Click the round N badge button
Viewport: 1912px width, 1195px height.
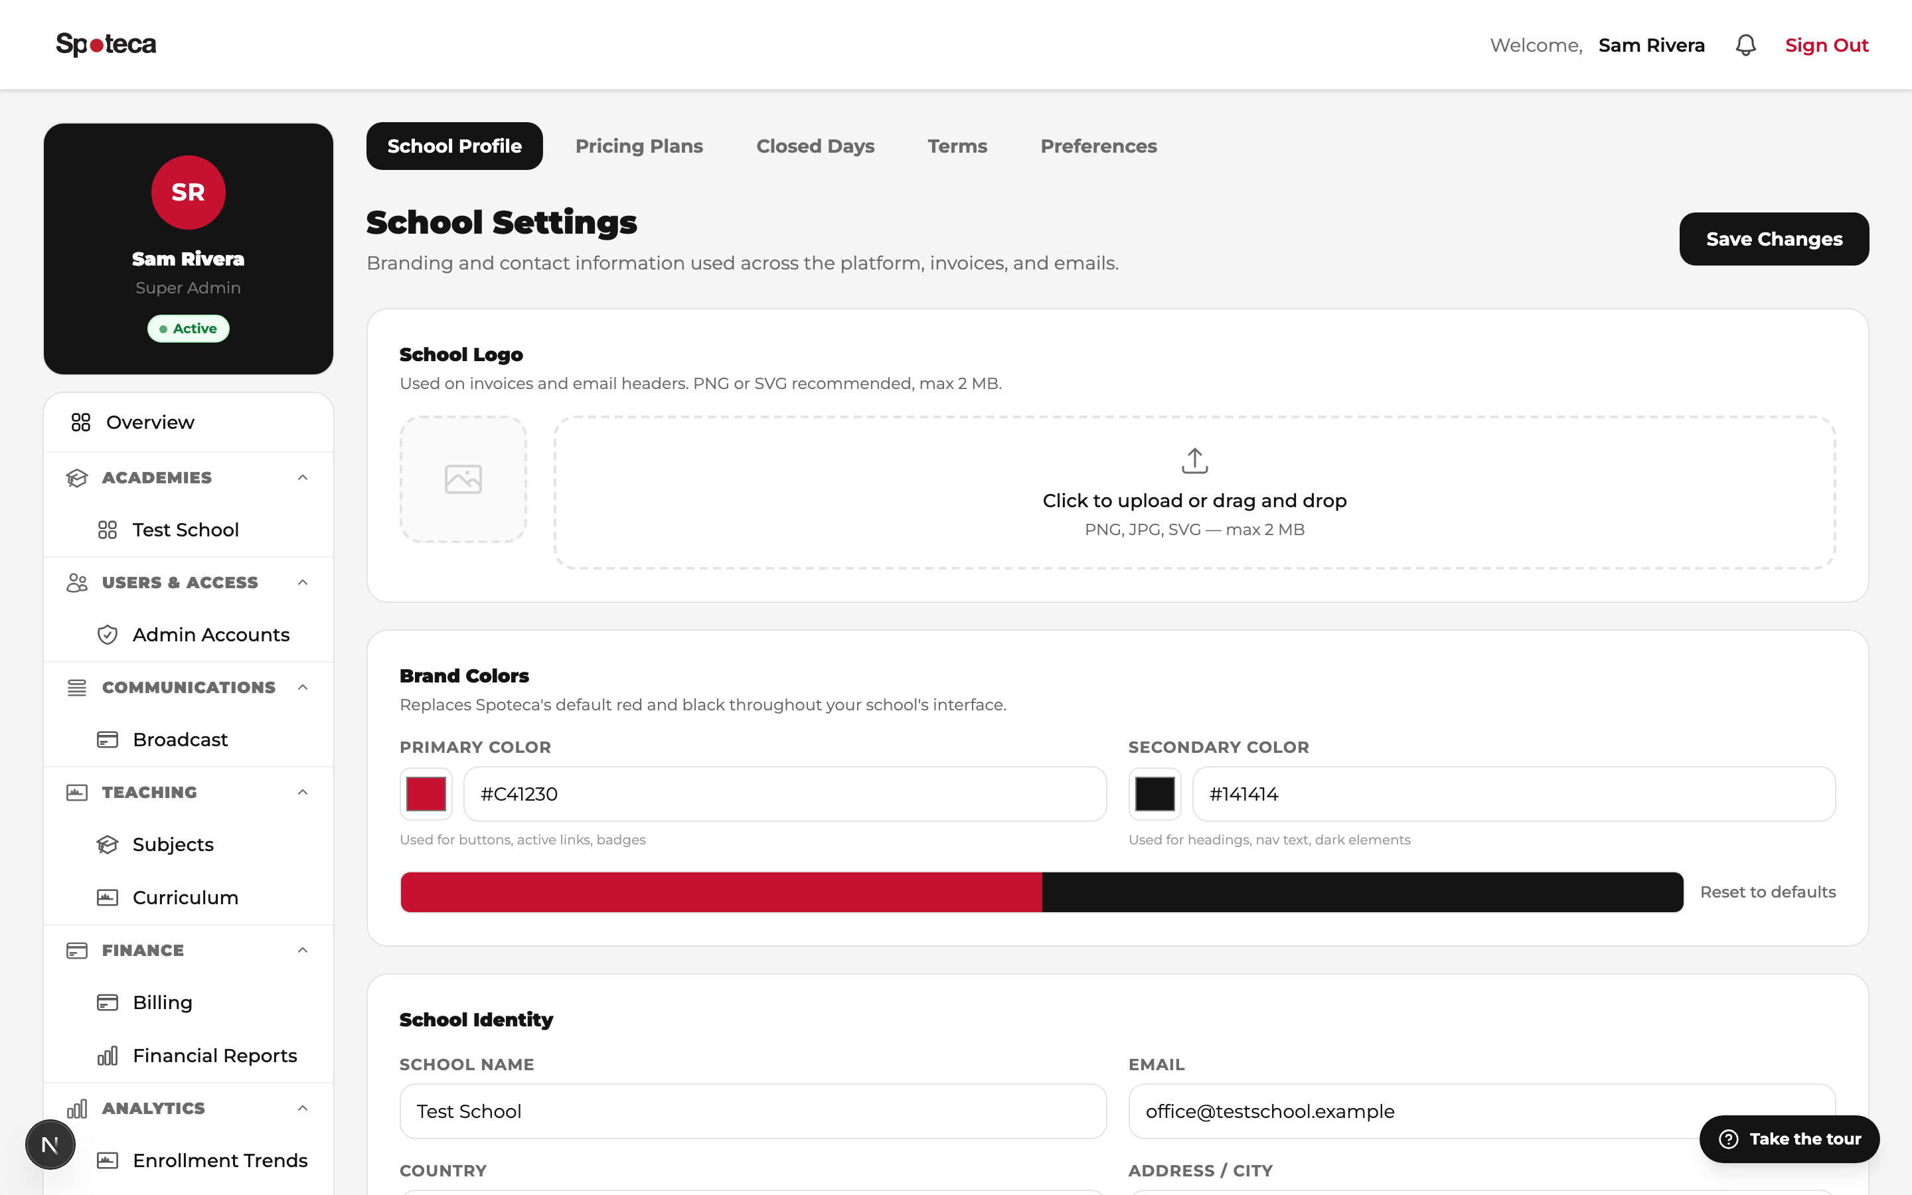tap(50, 1145)
